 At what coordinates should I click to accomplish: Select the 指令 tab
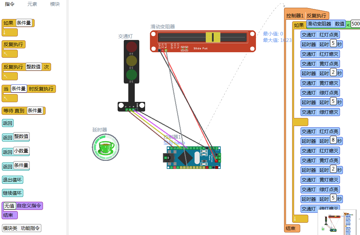tap(10, 4)
